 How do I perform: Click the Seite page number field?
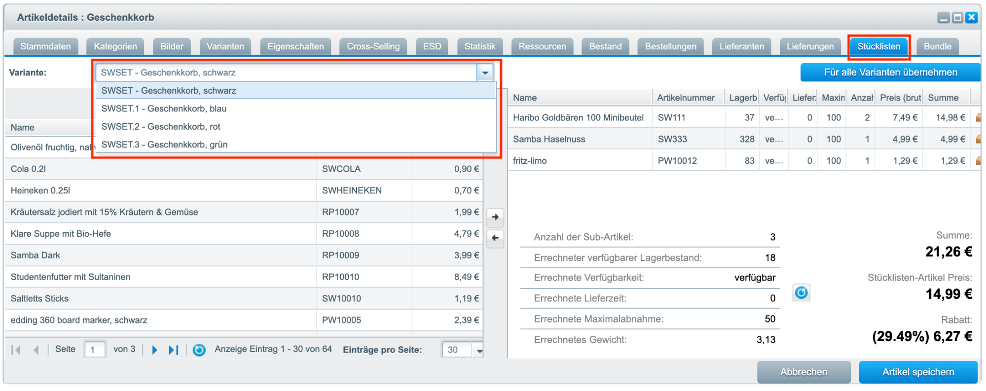point(94,350)
